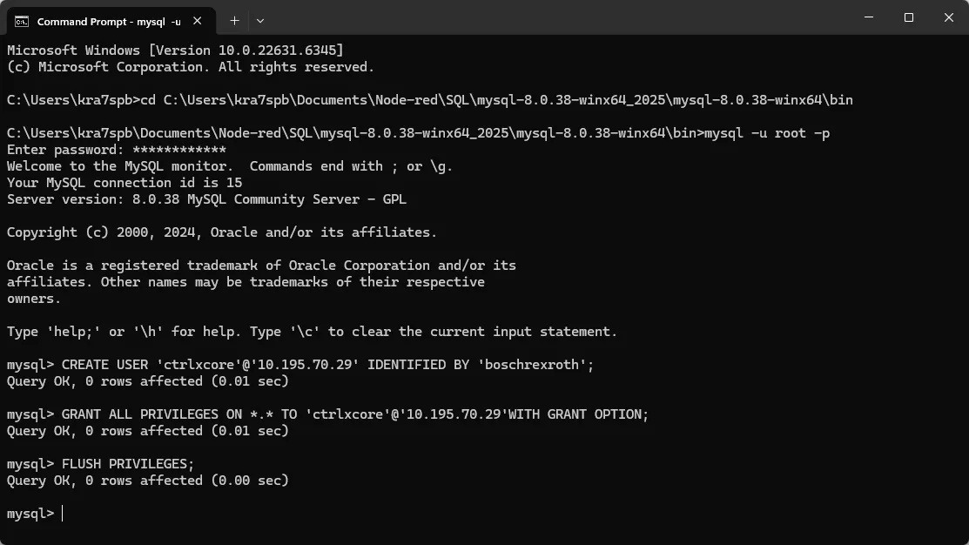969x545 pixels.
Task: Click the Type 'help;' hint line
Action: tap(312, 332)
